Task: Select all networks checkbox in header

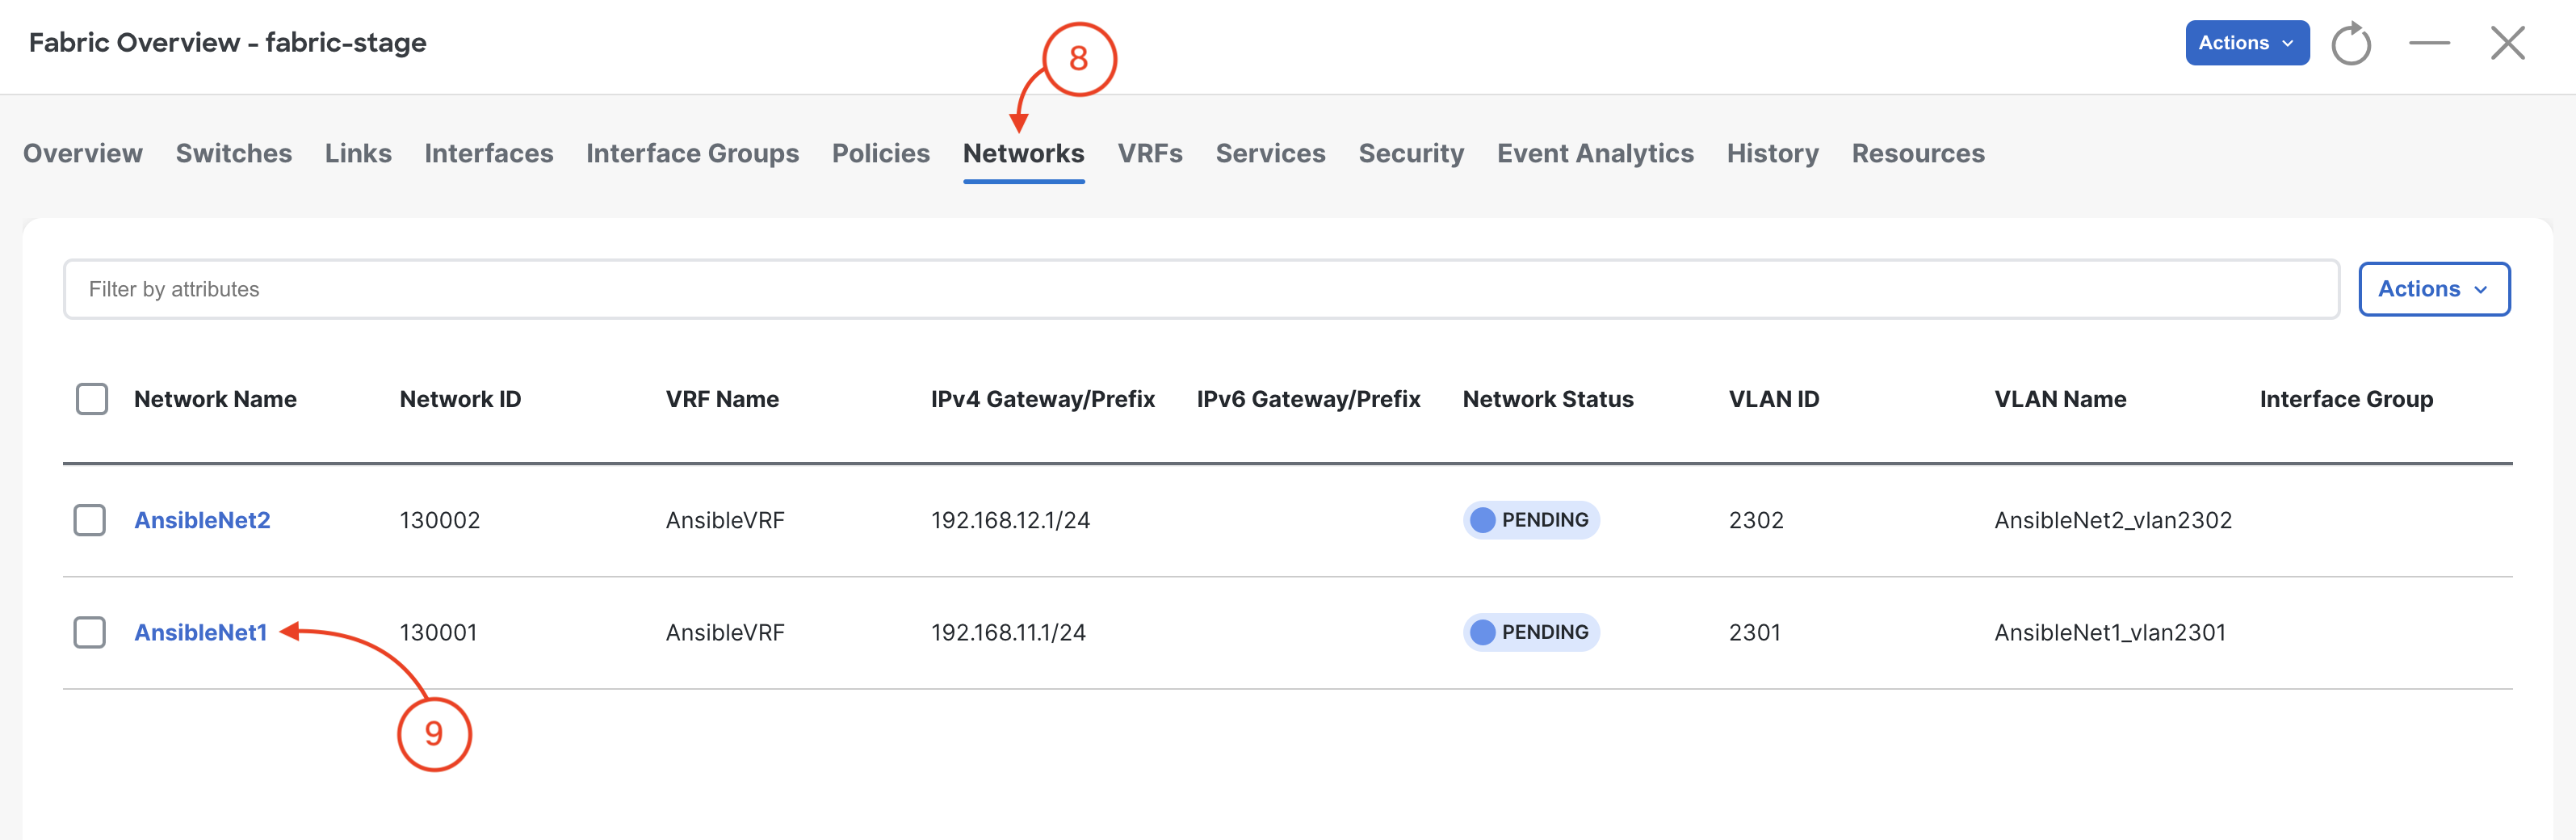Action: 92,399
